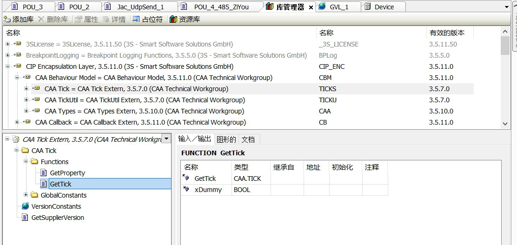Click the VersionConstants globe icon
517x245 pixels.
tap(25, 206)
